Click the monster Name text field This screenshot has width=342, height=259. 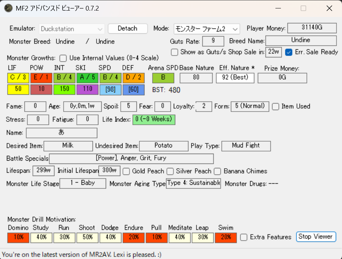61,133
